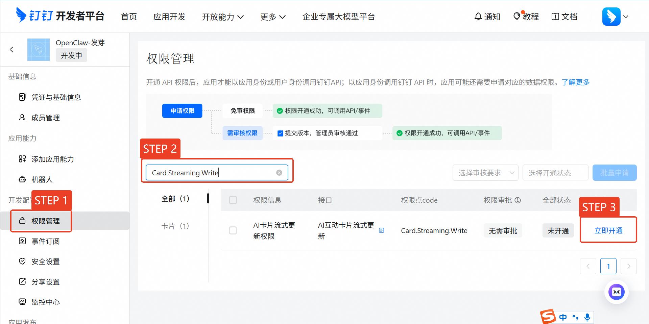This screenshot has height=324, width=649.
Task: Click the back arrow above the sidebar
Action: coord(12,49)
